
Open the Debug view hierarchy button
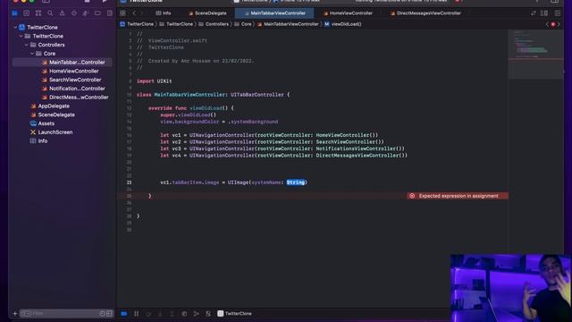(184, 314)
